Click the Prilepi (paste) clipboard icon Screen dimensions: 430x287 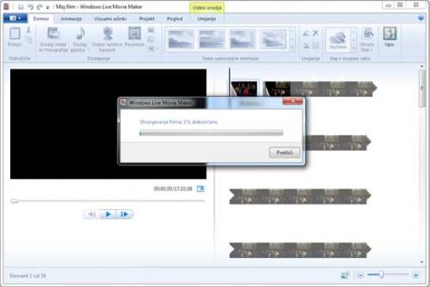14,33
